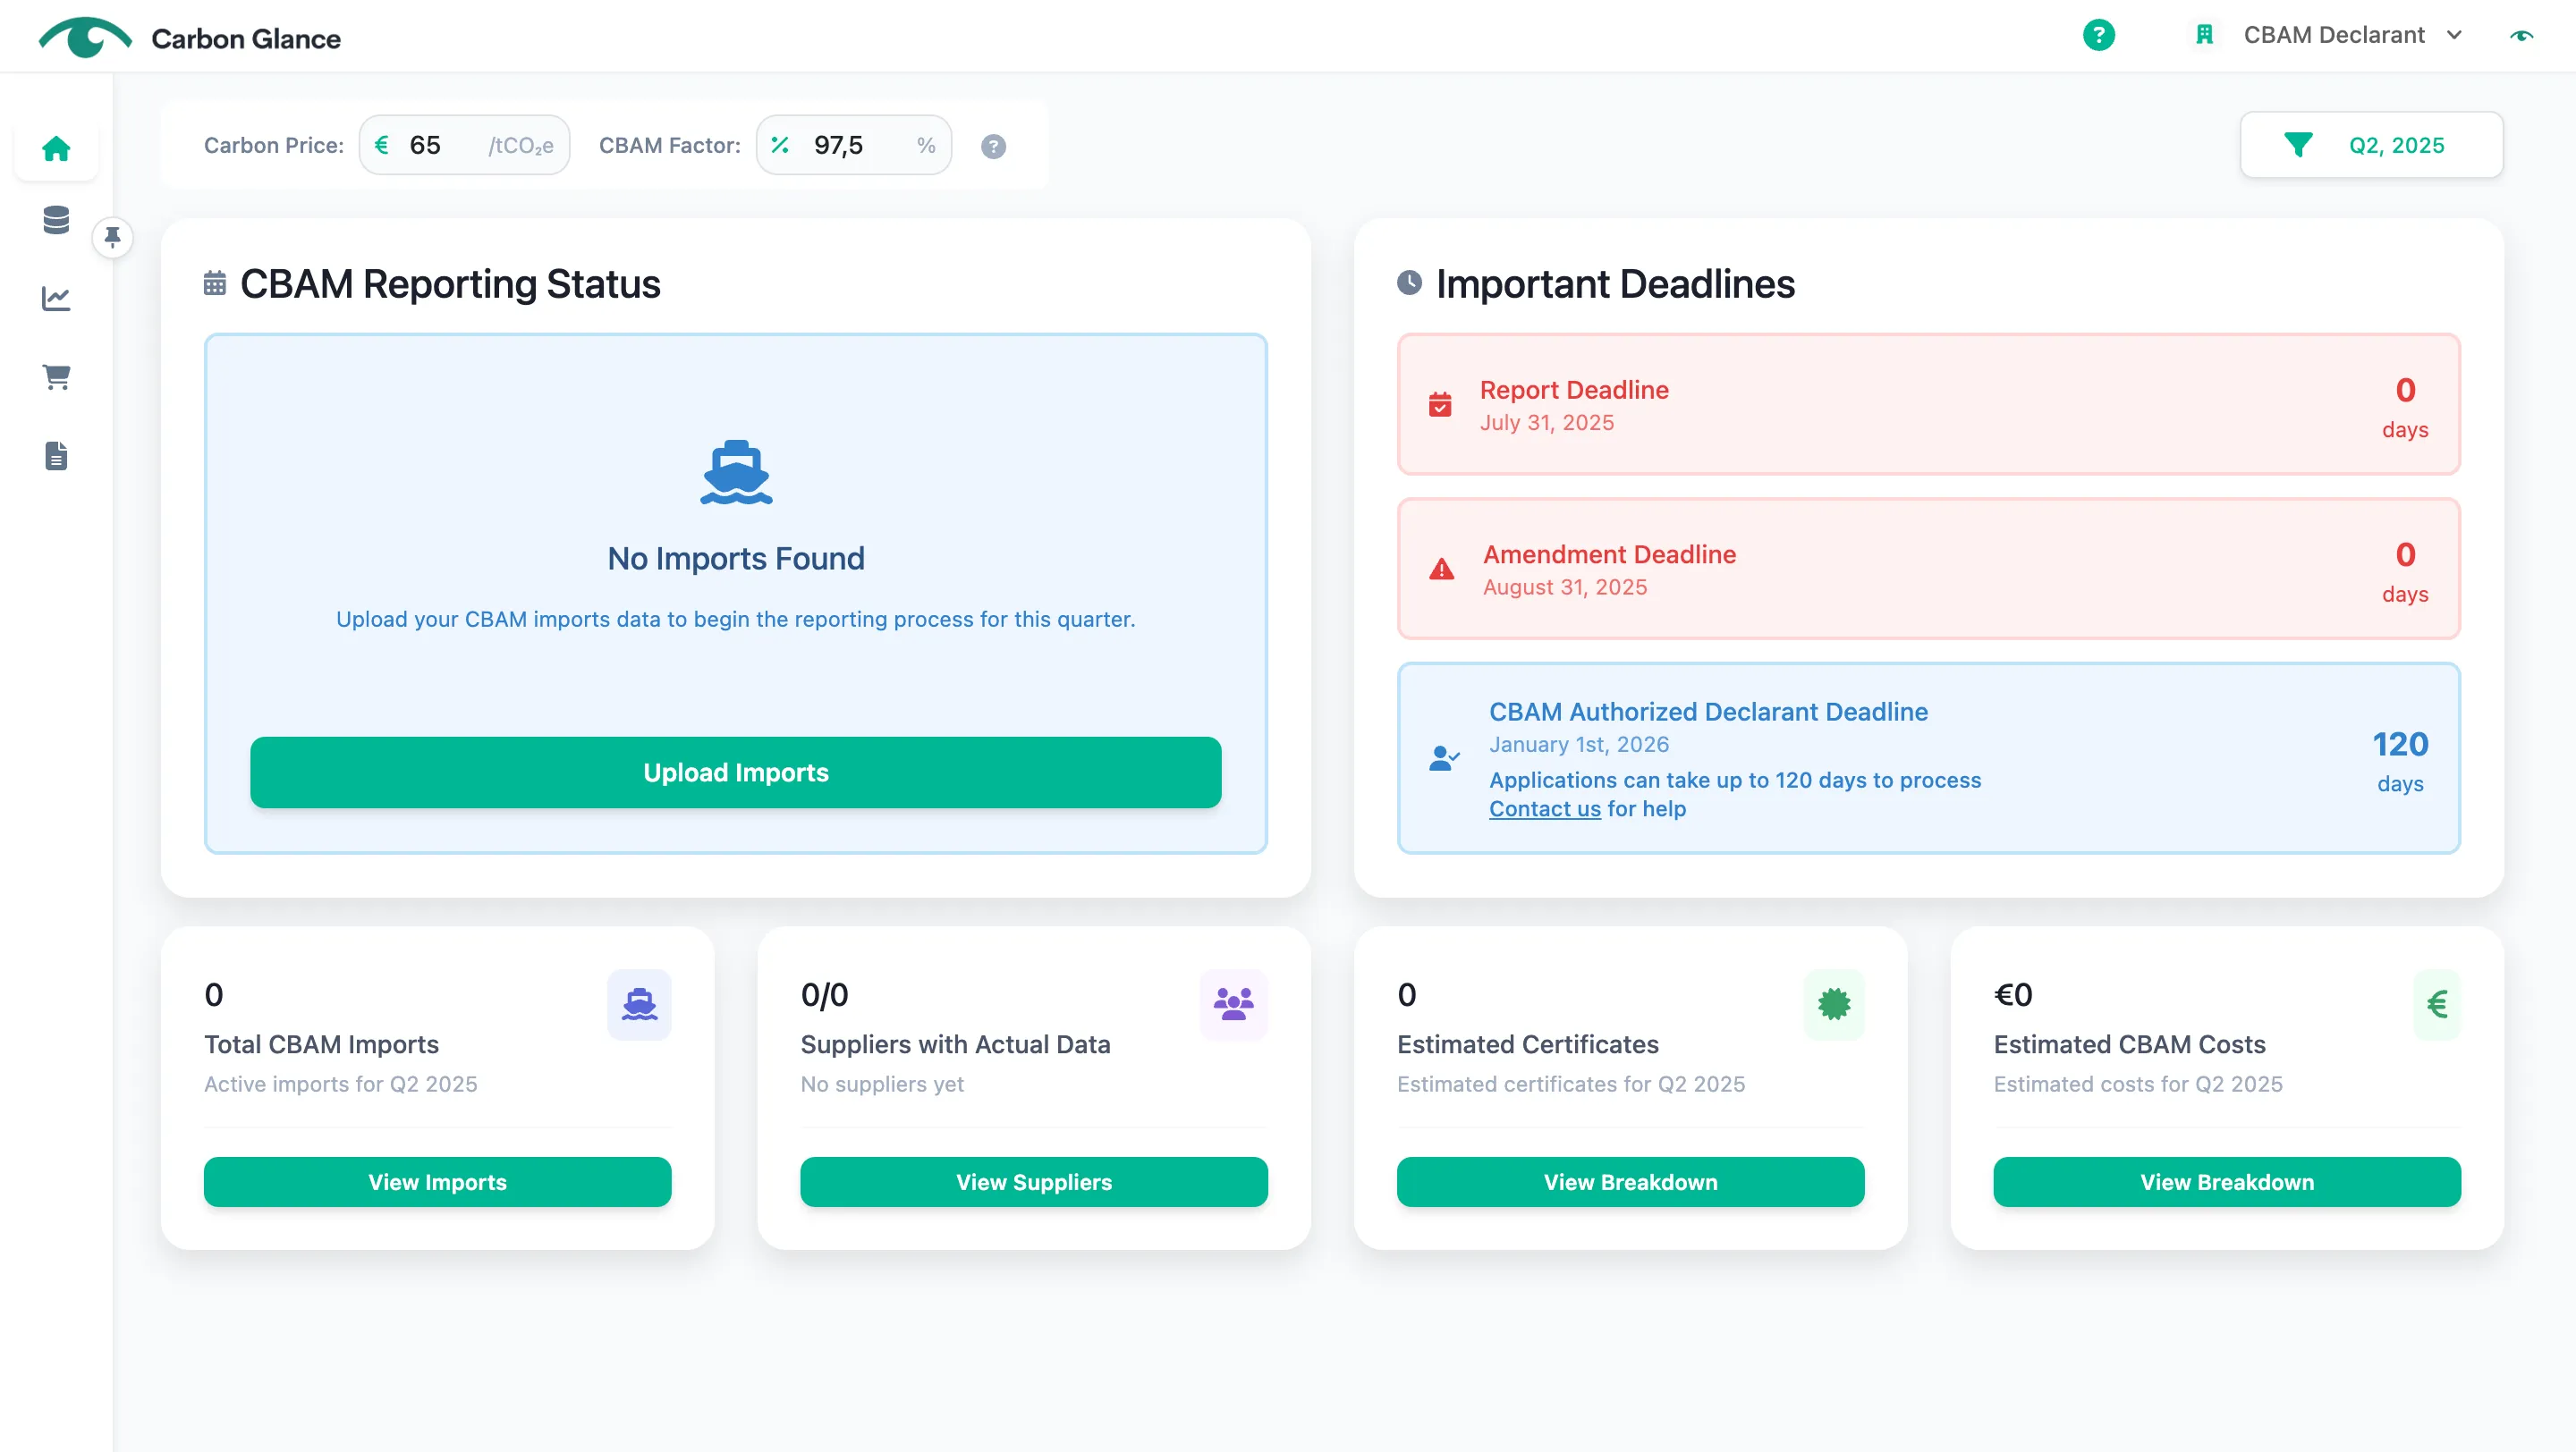Click the people icon in Suppliers card

tap(1234, 1004)
